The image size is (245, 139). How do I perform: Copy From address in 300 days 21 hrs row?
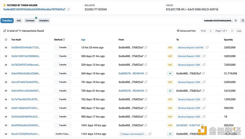pyautogui.click(x=146, y=56)
